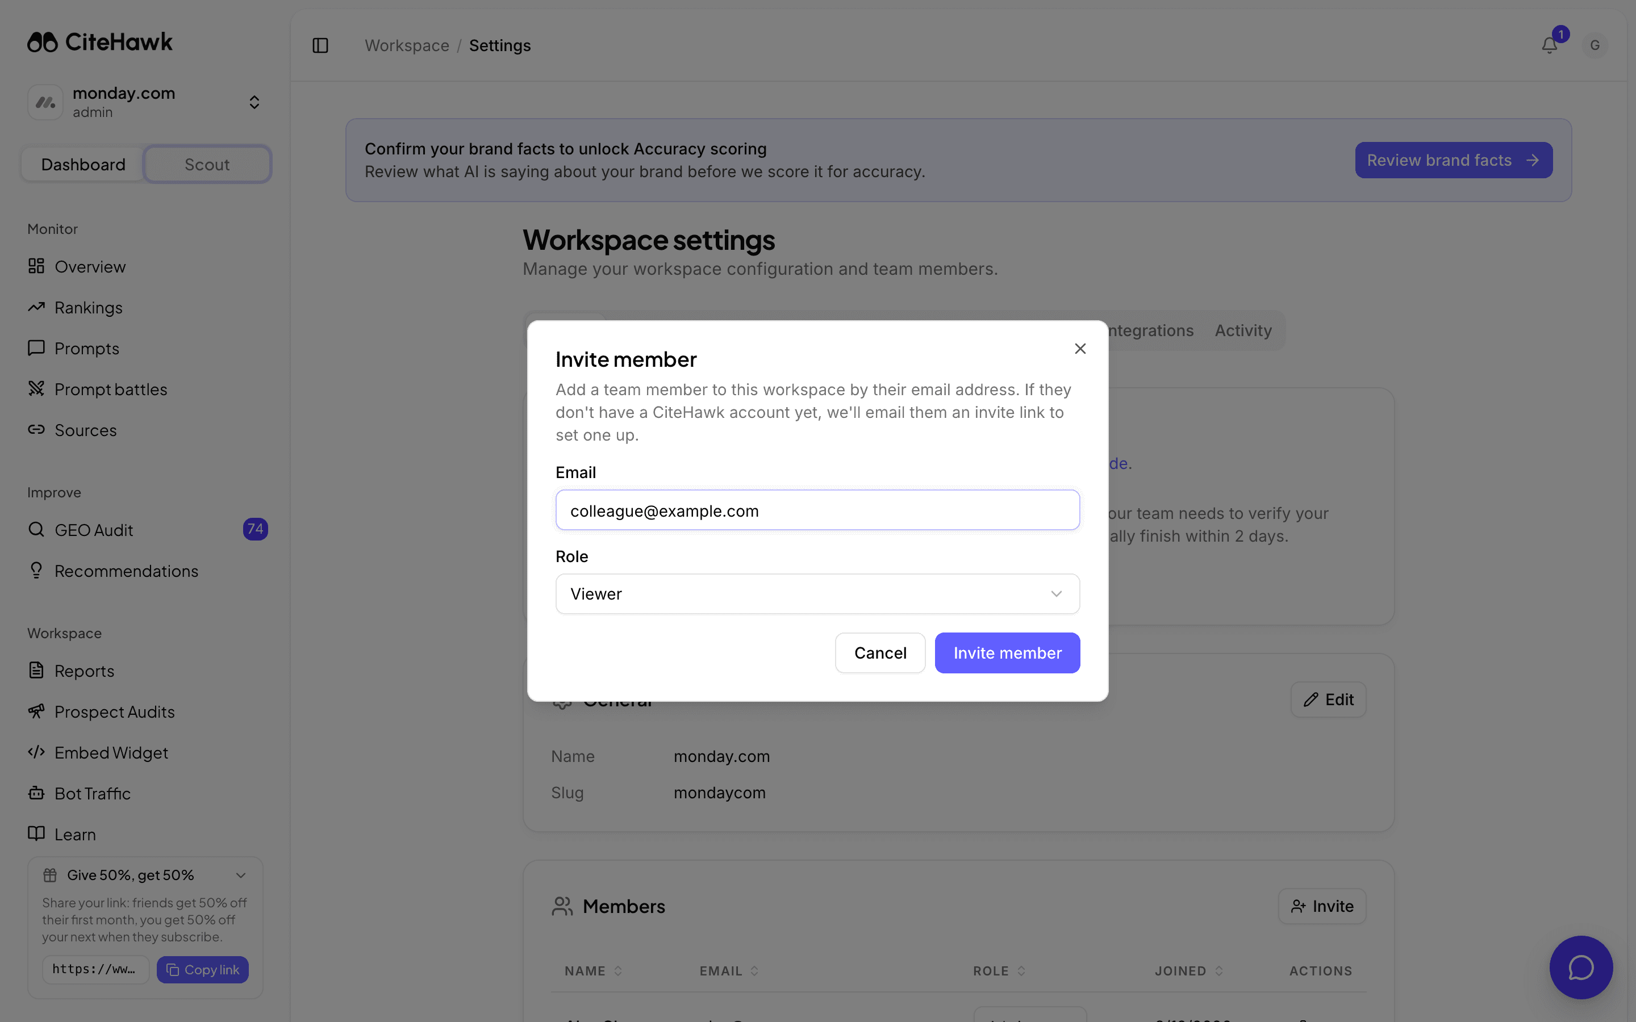Click the Learn book icon

pyautogui.click(x=36, y=833)
